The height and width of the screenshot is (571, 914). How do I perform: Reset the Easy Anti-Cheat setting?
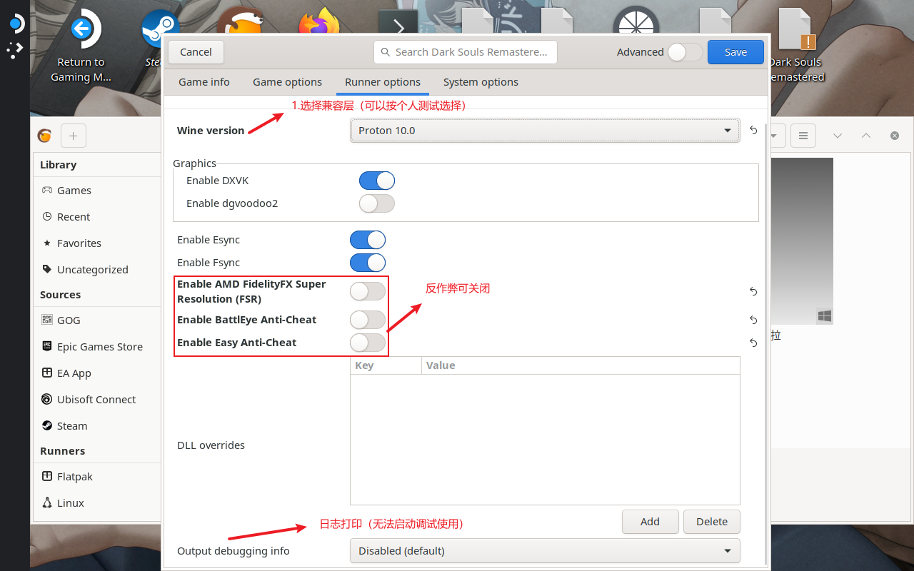tap(753, 343)
